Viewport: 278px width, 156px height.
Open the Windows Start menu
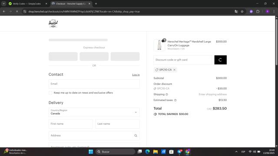pos(91,152)
